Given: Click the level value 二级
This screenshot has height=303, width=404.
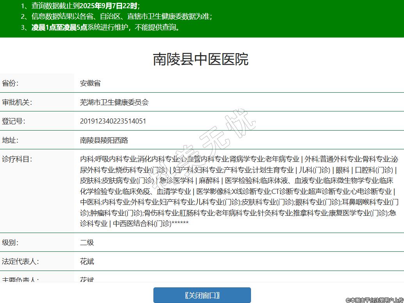Looking at the screenshot, I should [x=87, y=242].
